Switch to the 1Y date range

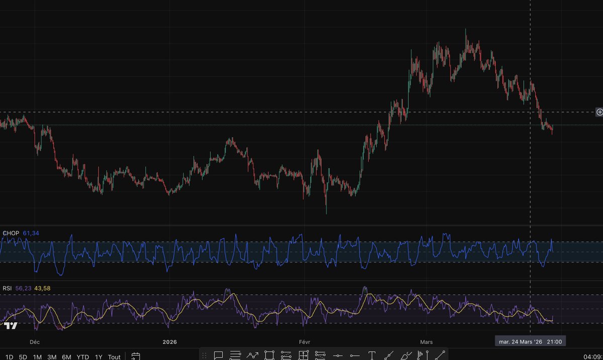coord(99,357)
